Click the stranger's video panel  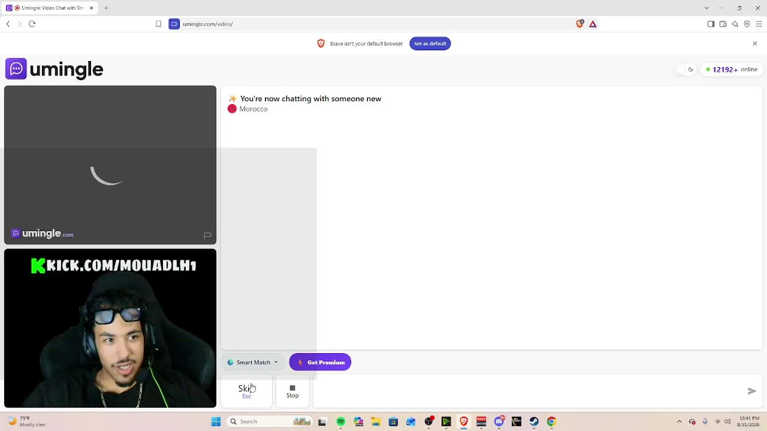[x=110, y=165]
